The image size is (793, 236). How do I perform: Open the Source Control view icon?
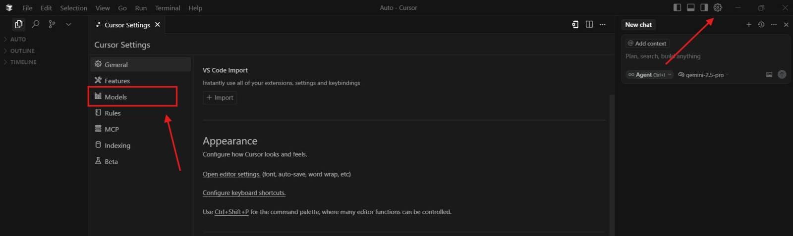tap(52, 24)
